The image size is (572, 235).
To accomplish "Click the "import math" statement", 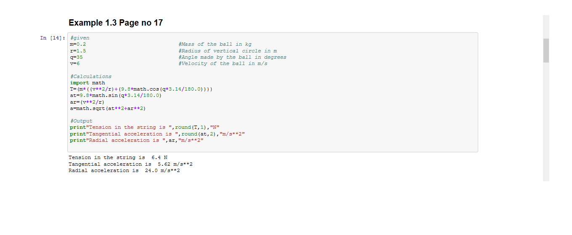I will click(x=87, y=83).
